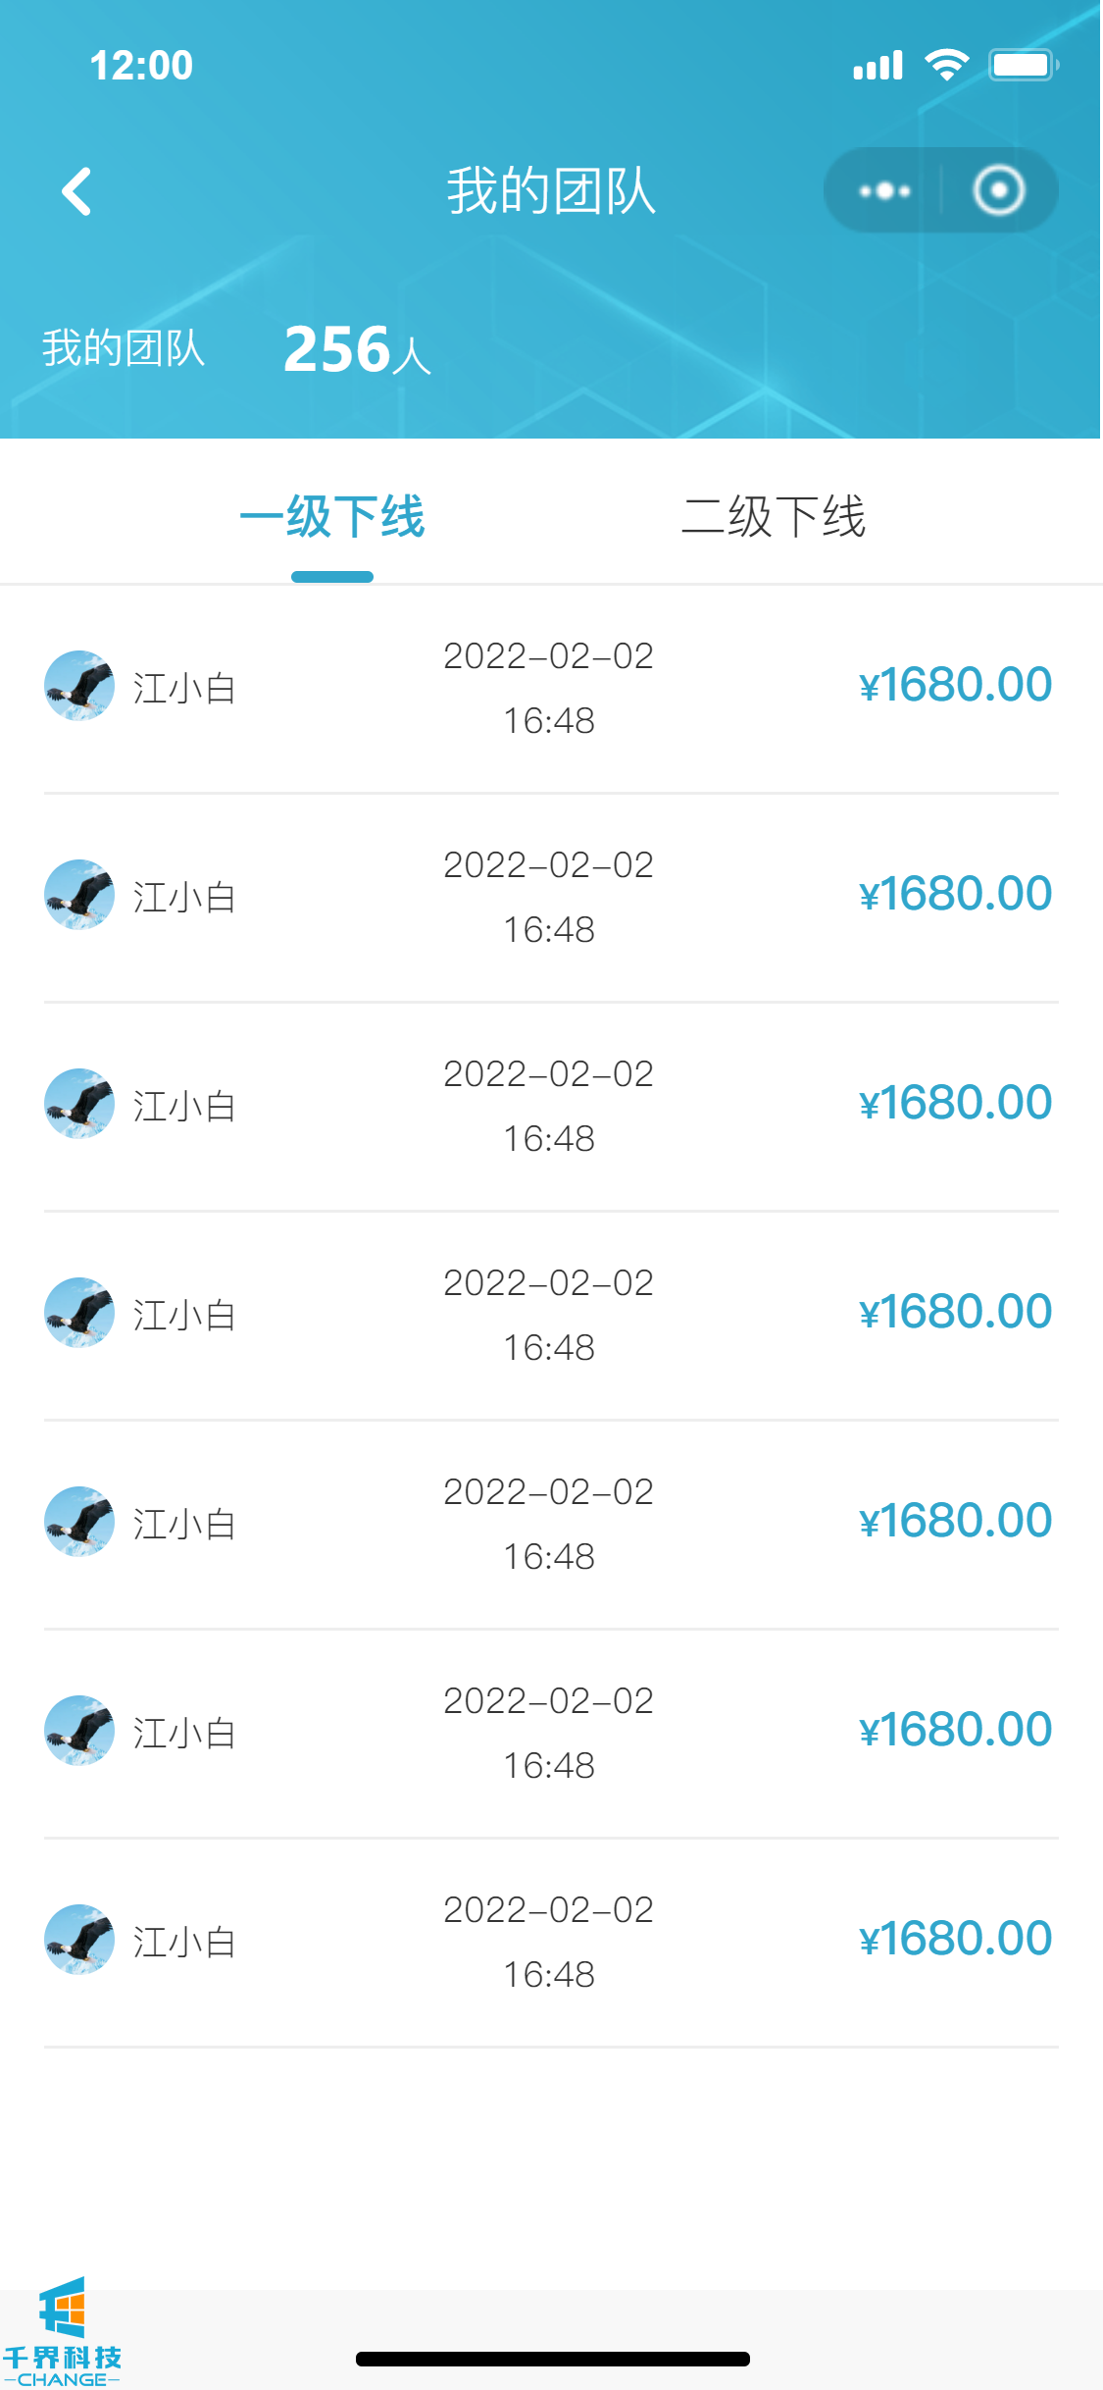Screen dimensions: 1103x2390
Task: Tap the first member's eagle avatar
Action: 79,686
